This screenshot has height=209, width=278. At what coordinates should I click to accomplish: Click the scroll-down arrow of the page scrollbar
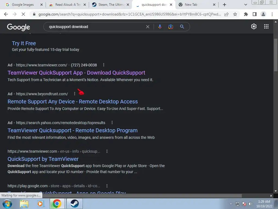coord(276,191)
